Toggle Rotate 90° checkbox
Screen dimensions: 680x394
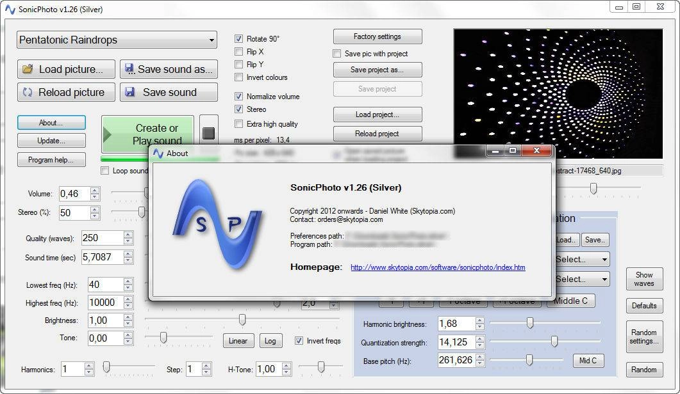coord(238,38)
